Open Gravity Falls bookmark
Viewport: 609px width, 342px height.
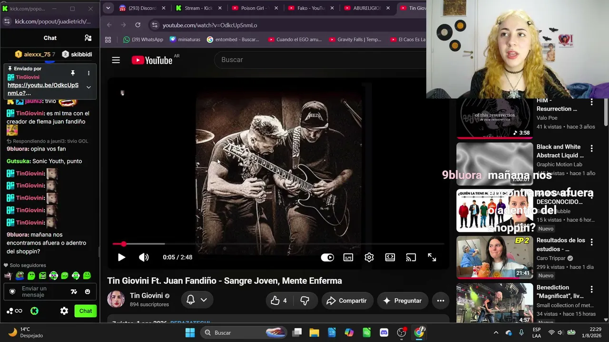coord(355,40)
